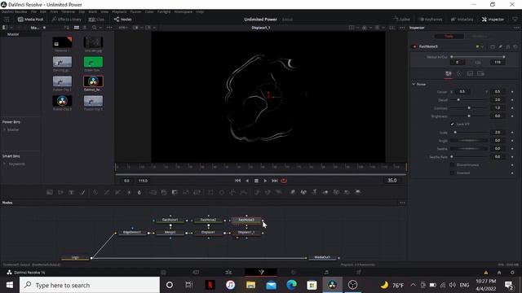Jump to the first frame

[x=237, y=181]
